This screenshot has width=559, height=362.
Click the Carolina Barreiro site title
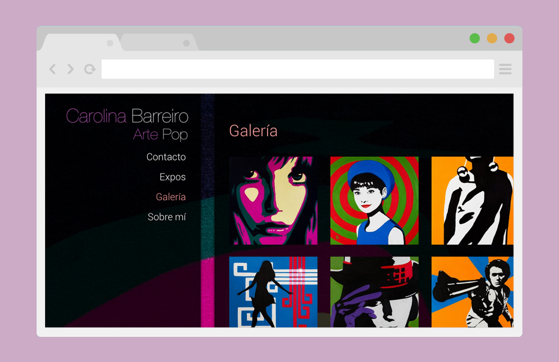point(127,116)
